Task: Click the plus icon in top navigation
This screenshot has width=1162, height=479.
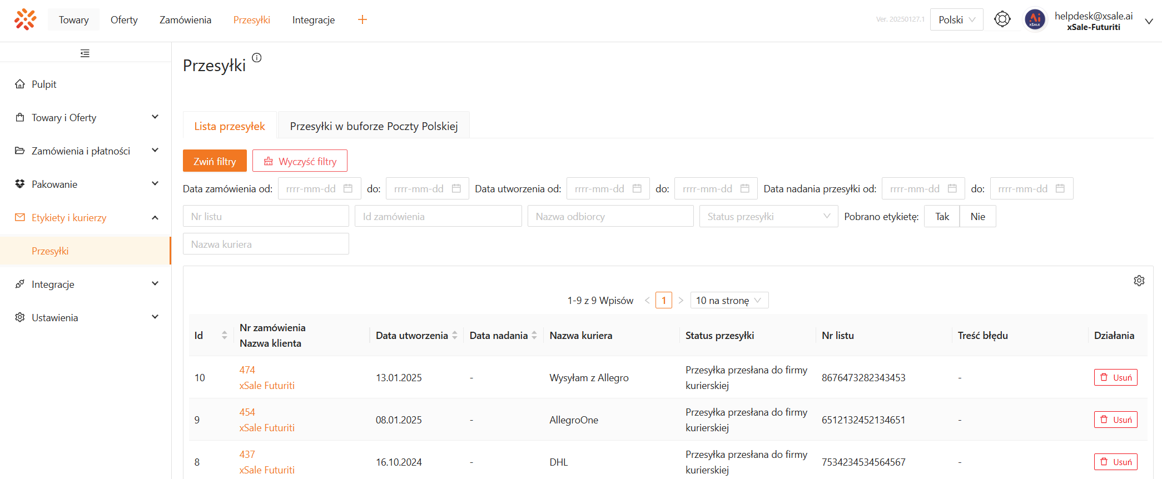Action: [x=362, y=20]
